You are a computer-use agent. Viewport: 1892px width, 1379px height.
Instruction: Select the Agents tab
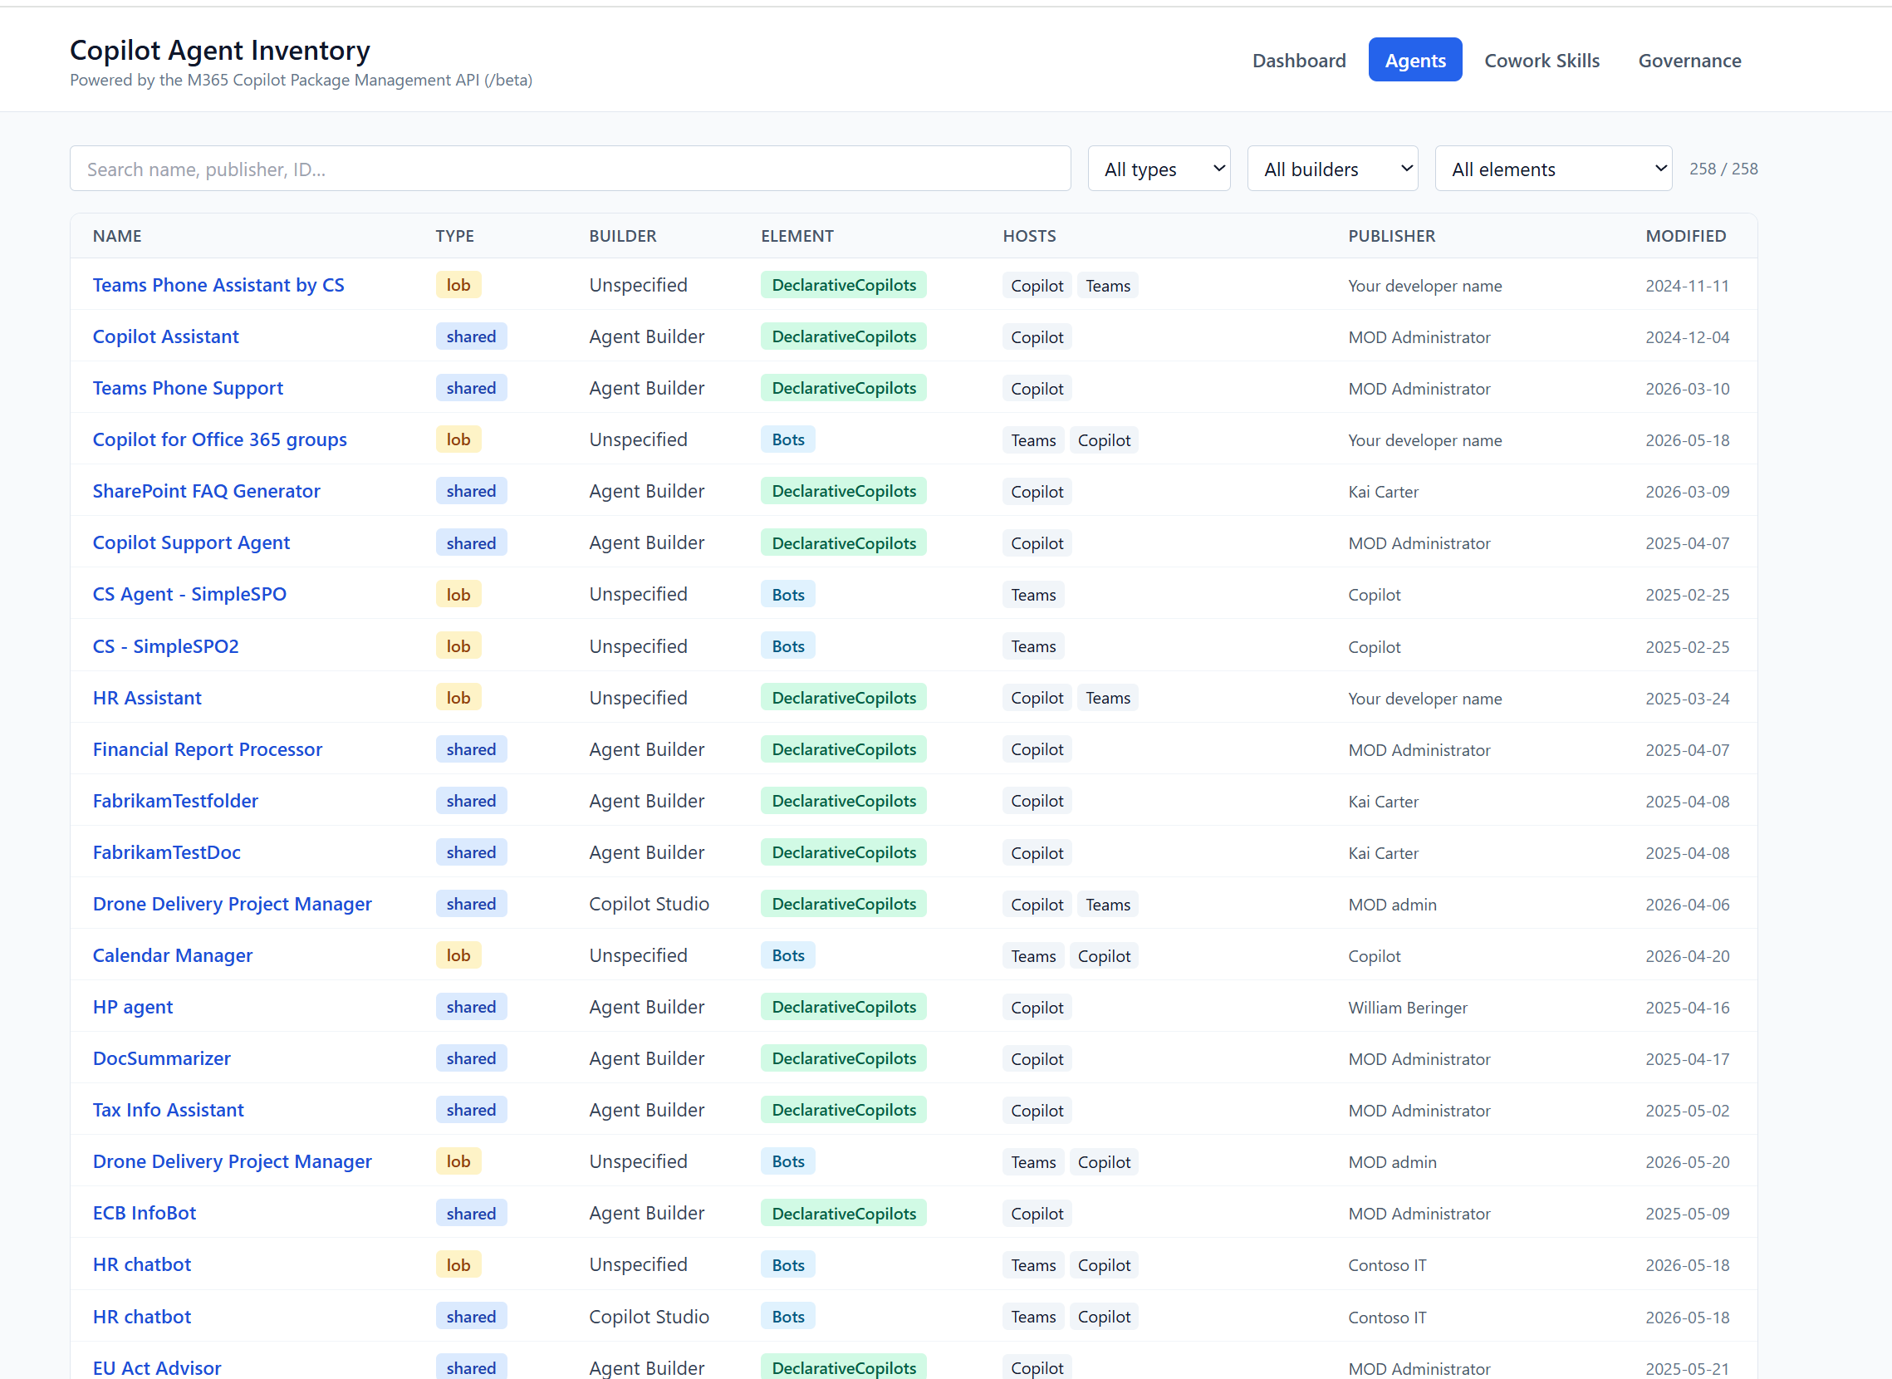(1414, 60)
